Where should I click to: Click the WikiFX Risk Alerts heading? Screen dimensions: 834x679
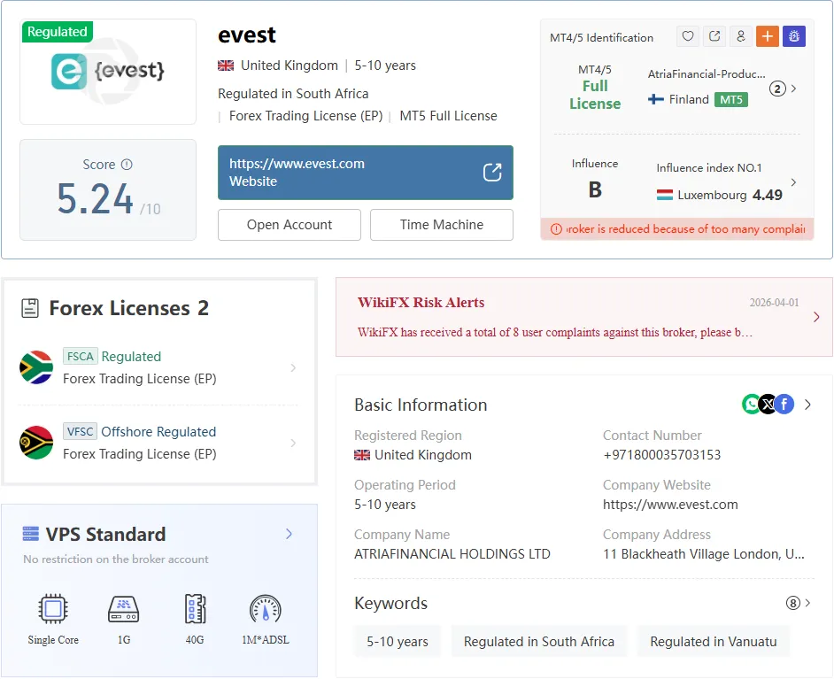pyautogui.click(x=421, y=303)
